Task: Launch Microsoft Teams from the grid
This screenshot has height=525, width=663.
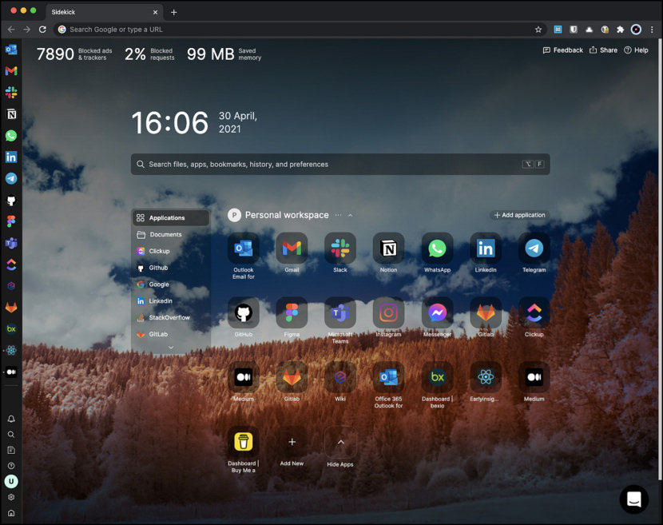Action: tap(340, 312)
